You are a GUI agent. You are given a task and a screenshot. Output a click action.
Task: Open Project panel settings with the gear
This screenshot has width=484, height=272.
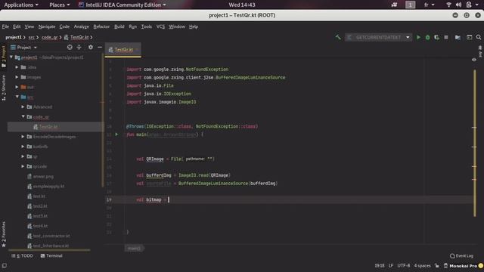91,47
